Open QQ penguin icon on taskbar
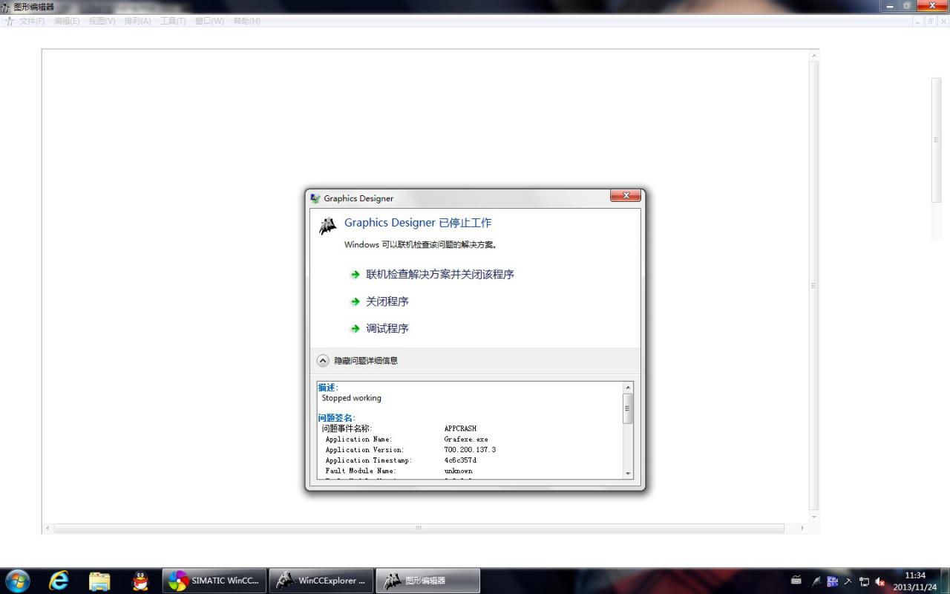This screenshot has height=594, width=950. pos(140,581)
